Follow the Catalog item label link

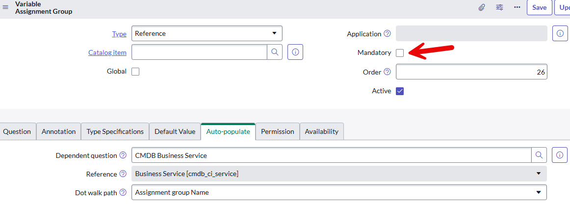(x=107, y=52)
